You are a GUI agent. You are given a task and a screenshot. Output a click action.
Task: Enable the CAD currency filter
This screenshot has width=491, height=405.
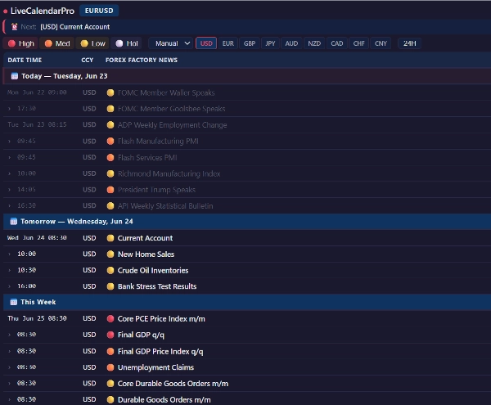click(337, 43)
